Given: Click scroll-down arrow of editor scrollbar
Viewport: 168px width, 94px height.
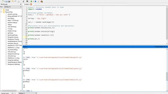Looking at the screenshot, I should pos(167,44).
